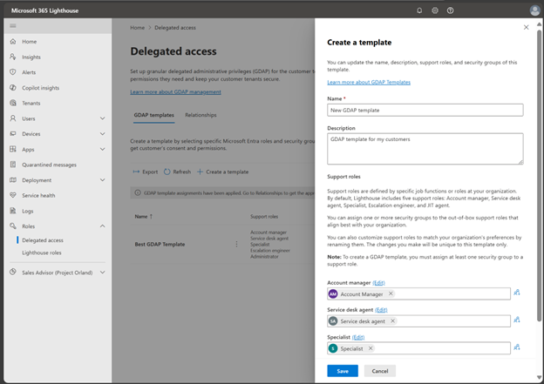Click Users person icon
Image resolution: width=544 pixels, height=384 pixels.
[13, 118]
